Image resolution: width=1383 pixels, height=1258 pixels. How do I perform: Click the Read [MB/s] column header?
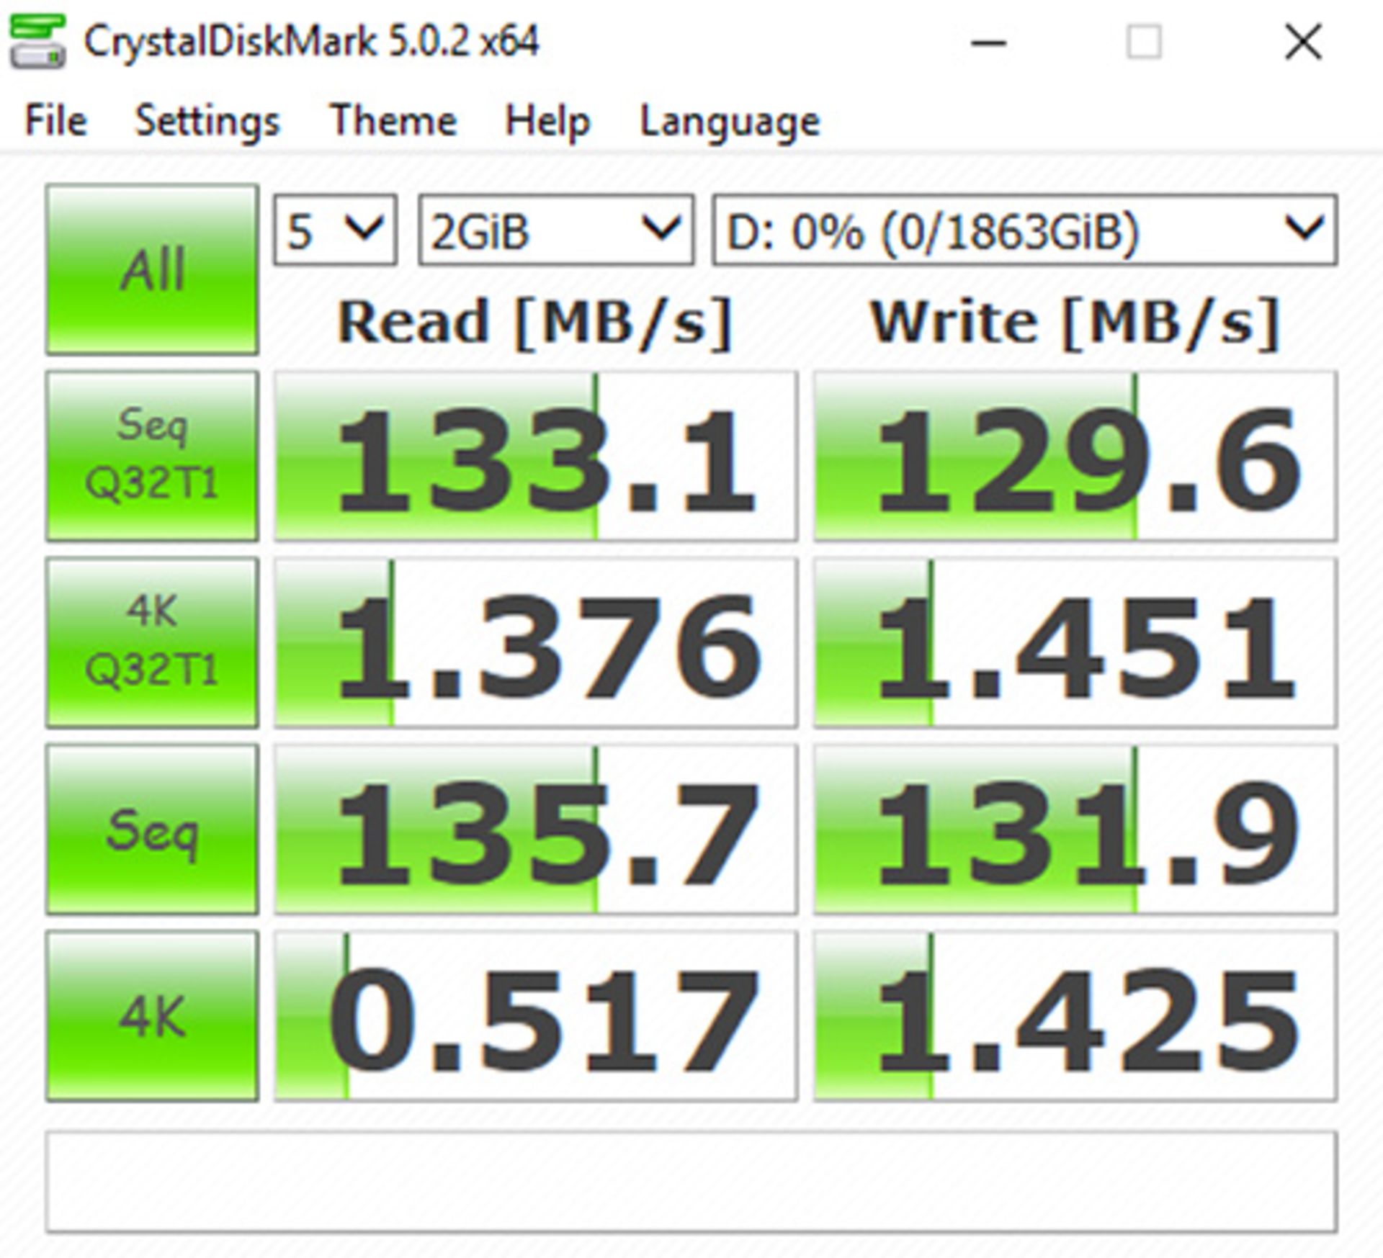535,323
